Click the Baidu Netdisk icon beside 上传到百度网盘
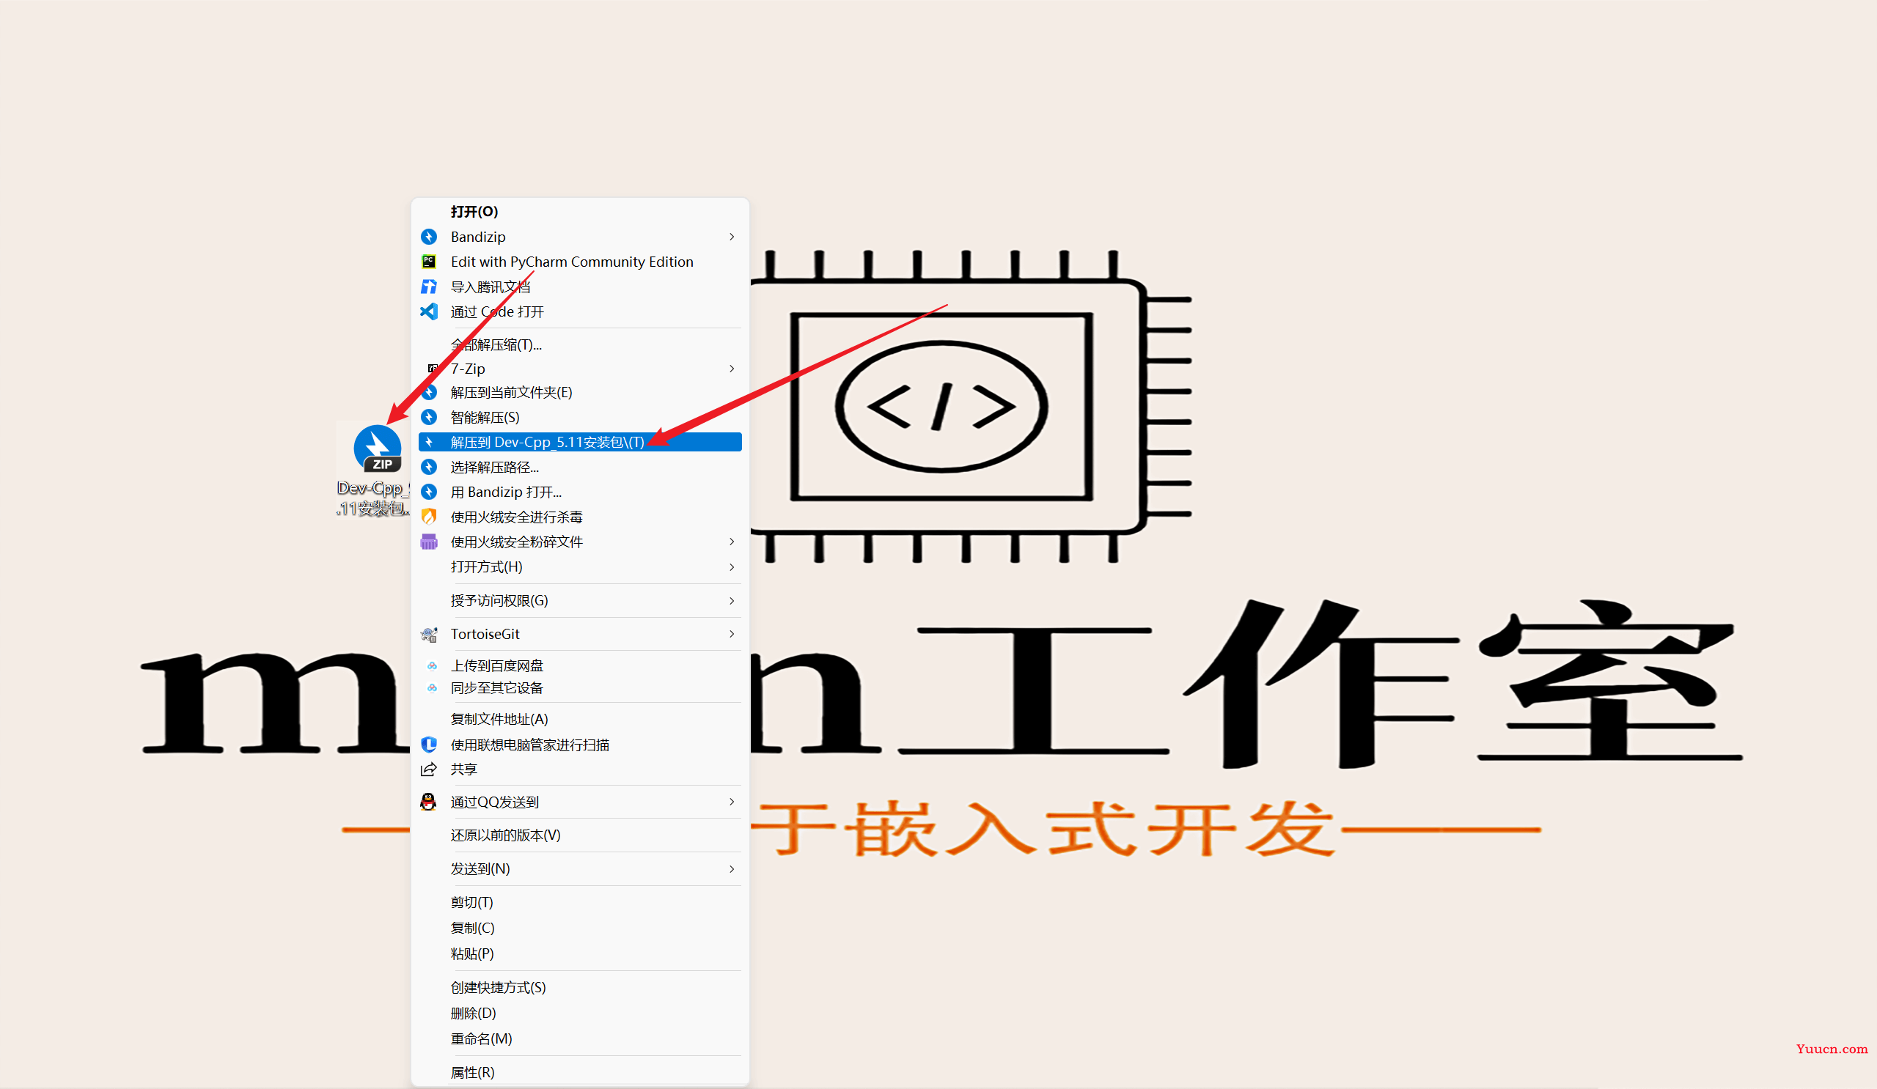Viewport: 1877px width, 1089px height. (432, 665)
